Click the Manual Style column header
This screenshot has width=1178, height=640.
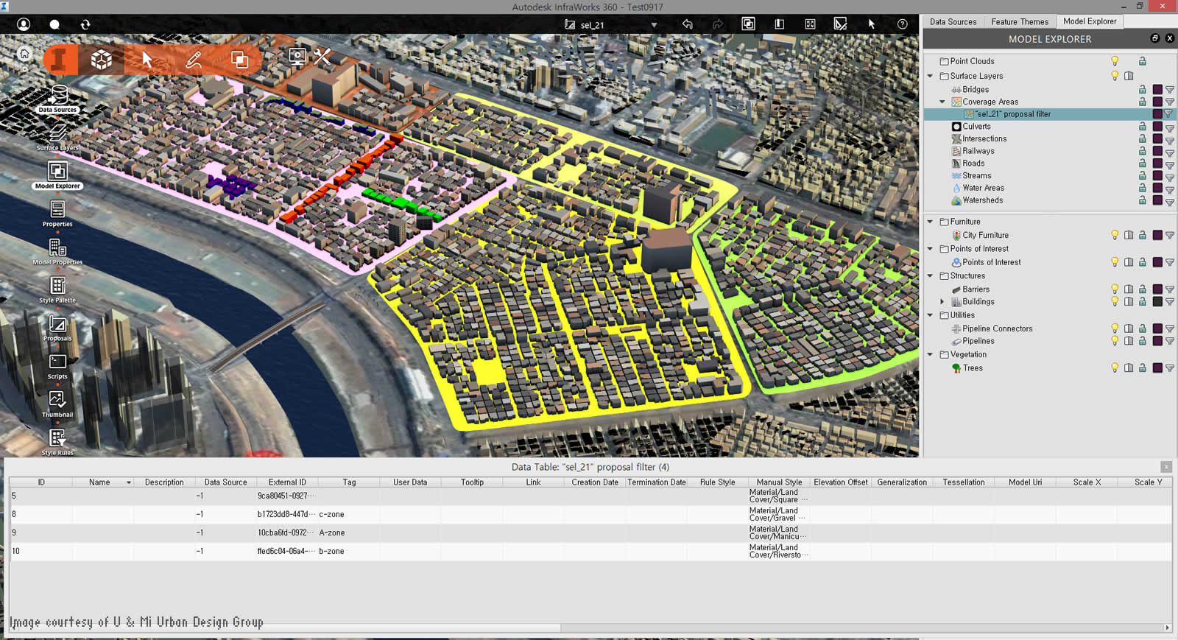tap(779, 482)
